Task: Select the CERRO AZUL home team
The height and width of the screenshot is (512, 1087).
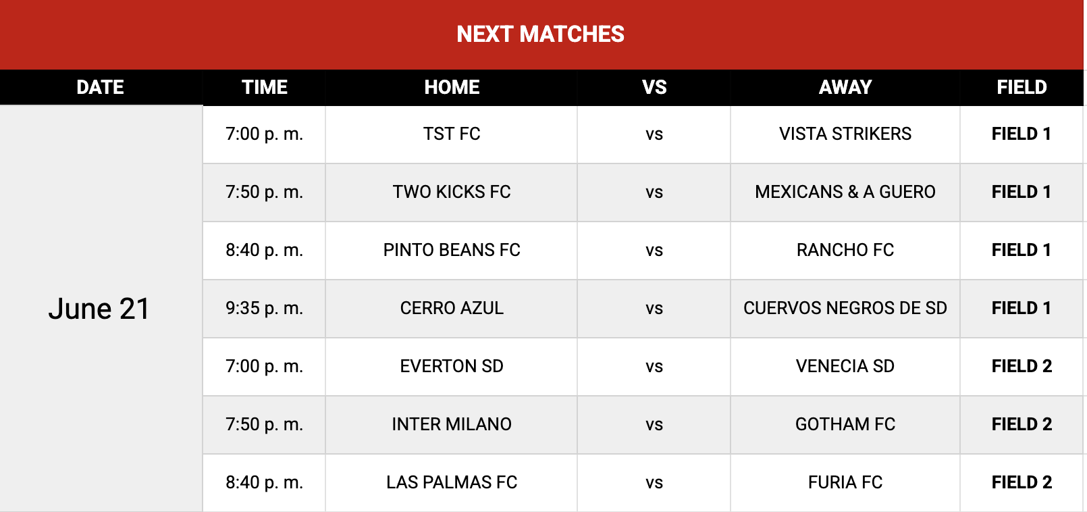Action: 452,308
